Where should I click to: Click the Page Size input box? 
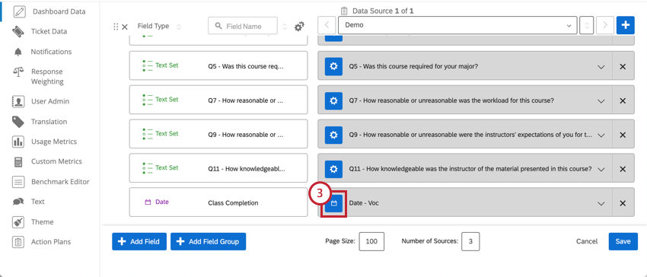click(371, 241)
